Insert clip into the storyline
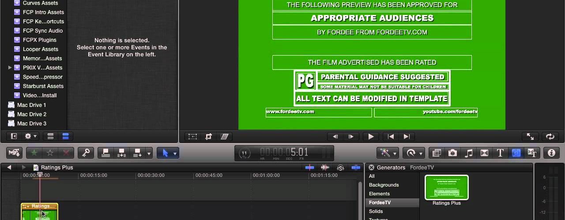This screenshot has width=565, height=220. 121,153
